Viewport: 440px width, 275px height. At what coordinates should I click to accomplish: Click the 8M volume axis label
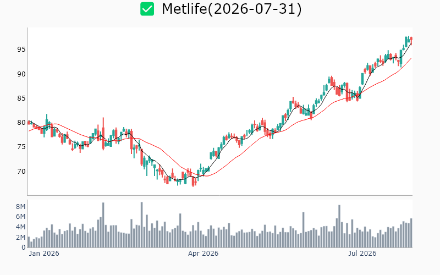click(x=20, y=207)
